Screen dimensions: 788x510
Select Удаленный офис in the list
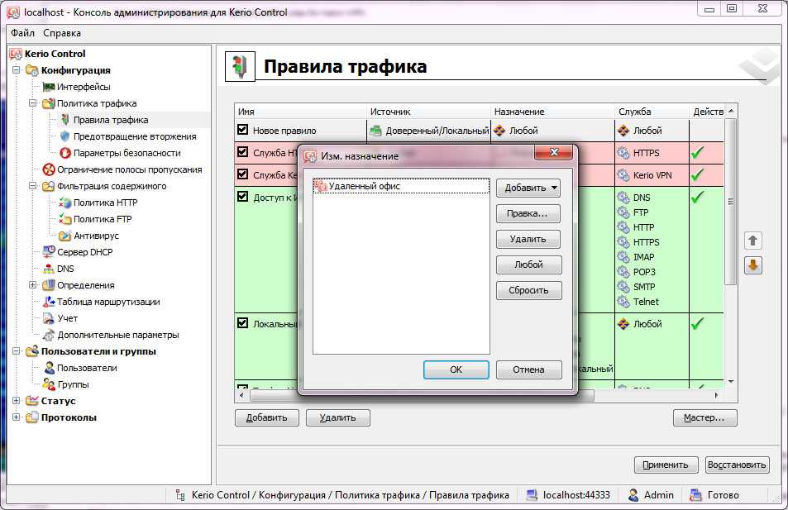401,187
